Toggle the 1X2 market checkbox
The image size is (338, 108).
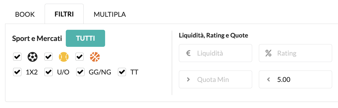(17, 72)
